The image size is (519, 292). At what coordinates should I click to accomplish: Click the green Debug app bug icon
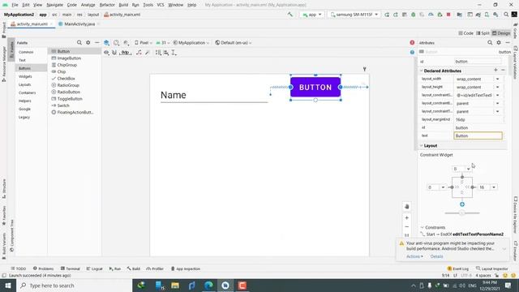[x=414, y=15]
